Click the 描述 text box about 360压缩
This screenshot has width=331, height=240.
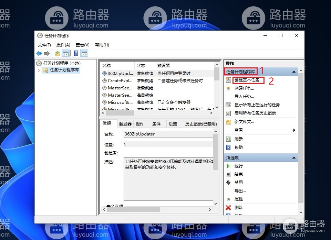tap(168, 179)
